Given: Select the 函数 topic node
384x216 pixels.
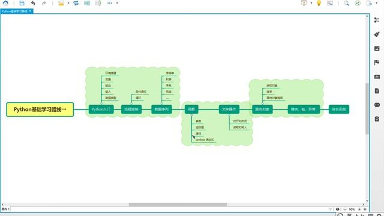Looking at the screenshot, I should point(191,109).
